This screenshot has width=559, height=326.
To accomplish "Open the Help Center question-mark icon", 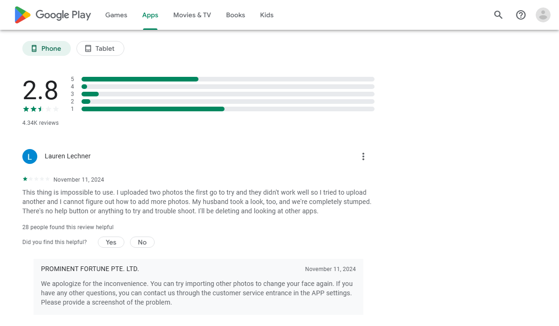I will (x=521, y=15).
